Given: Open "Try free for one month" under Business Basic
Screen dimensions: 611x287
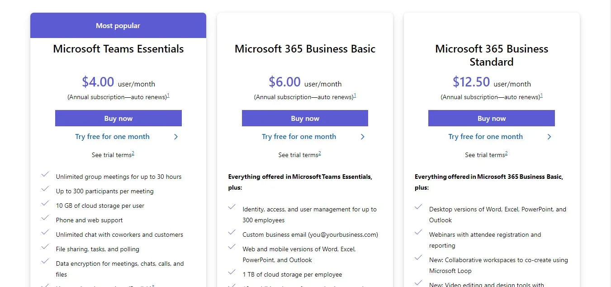Looking at the screenshot, I should click(299, 136).
